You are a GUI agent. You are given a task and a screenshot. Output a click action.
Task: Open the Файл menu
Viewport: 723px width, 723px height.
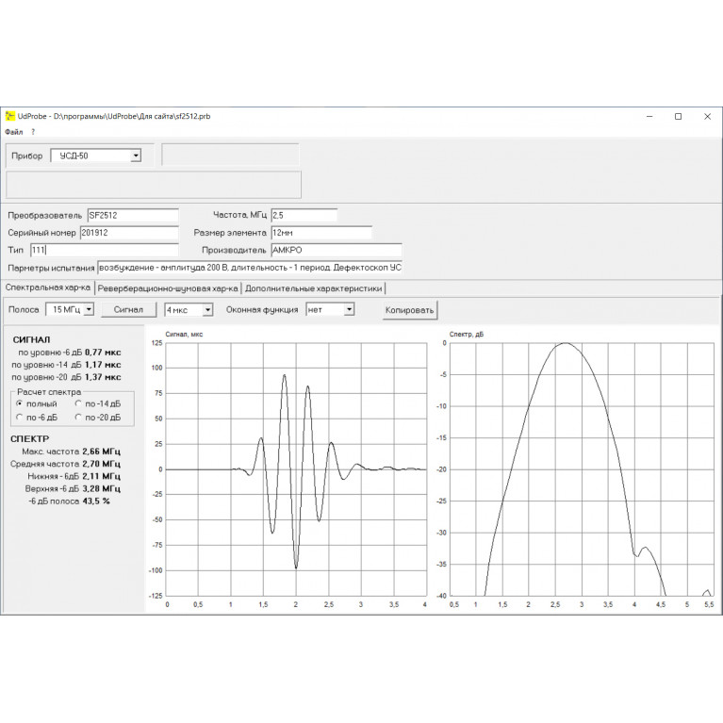pyautogui.click(x=14, y=132)
